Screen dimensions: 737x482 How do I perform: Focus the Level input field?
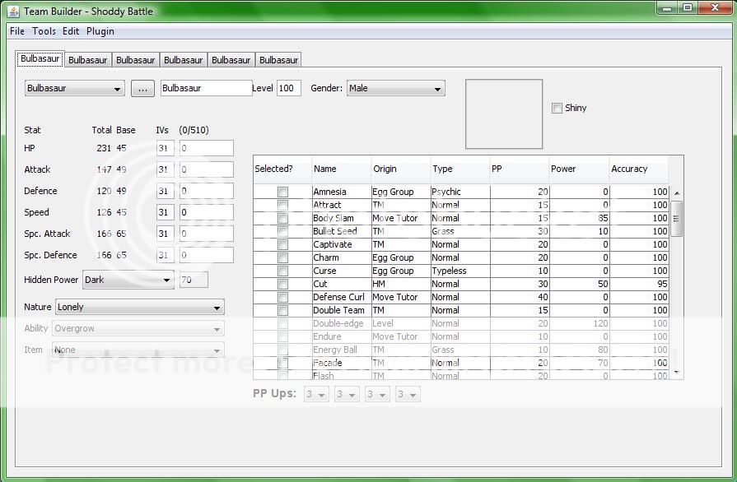click(288, 88)
